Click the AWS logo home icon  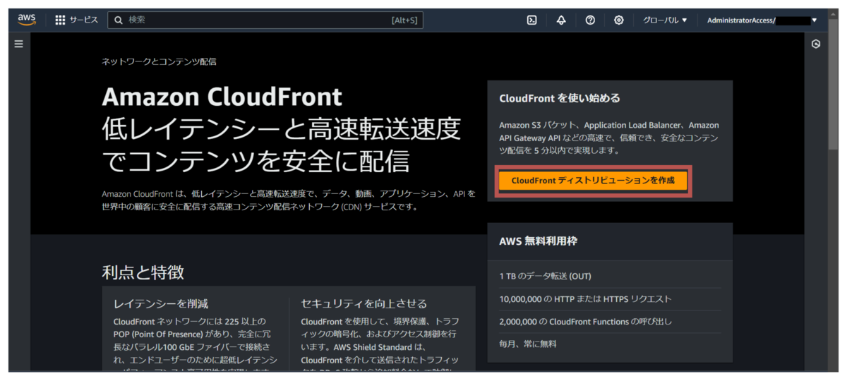(27, 20)
